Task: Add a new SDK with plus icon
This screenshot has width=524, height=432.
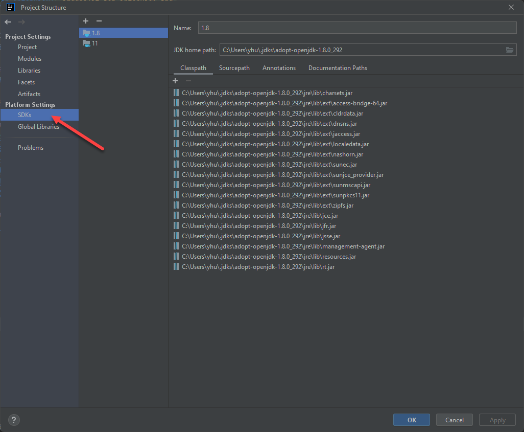Action: pos(86,21)
